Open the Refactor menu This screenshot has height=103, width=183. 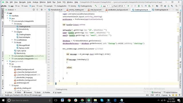click(x=43, y=2)
